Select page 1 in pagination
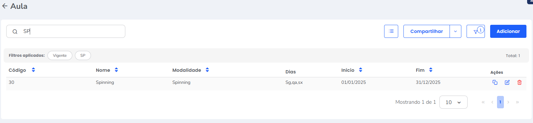Viewport: 533px width, 123px height. click(500, 102)
